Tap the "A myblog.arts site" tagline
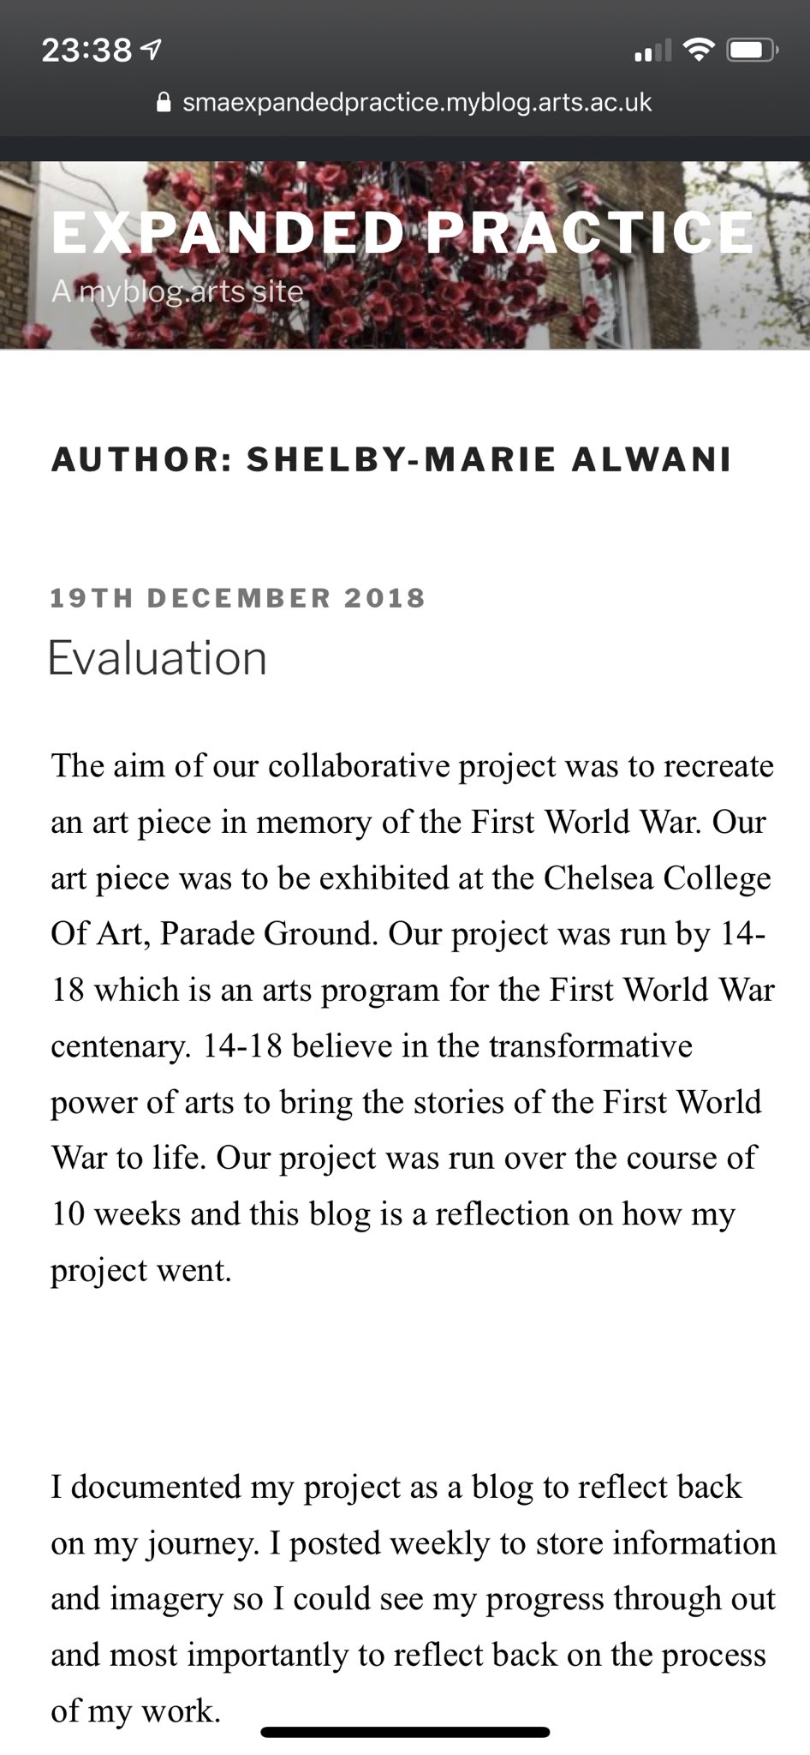 pos(177,292)
